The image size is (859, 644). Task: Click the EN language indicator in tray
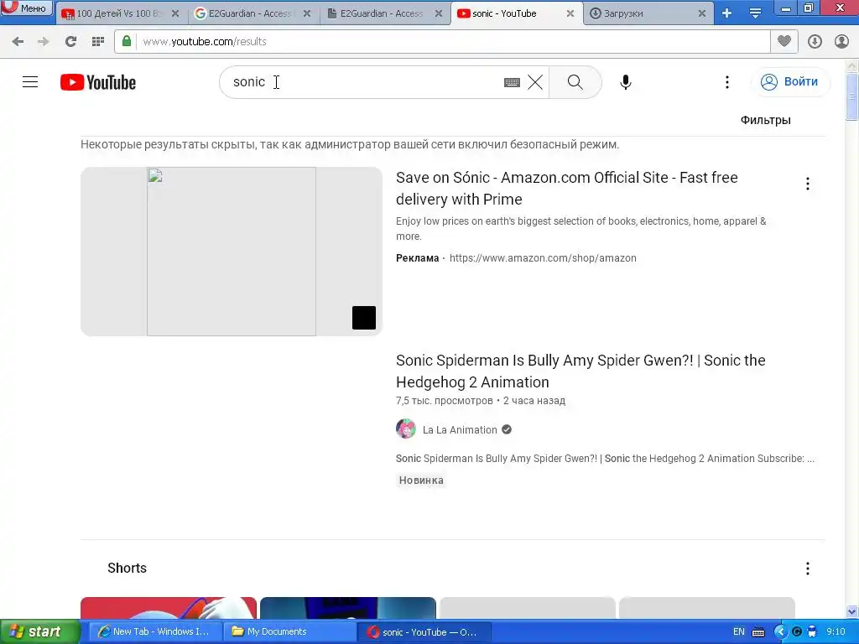739,632
